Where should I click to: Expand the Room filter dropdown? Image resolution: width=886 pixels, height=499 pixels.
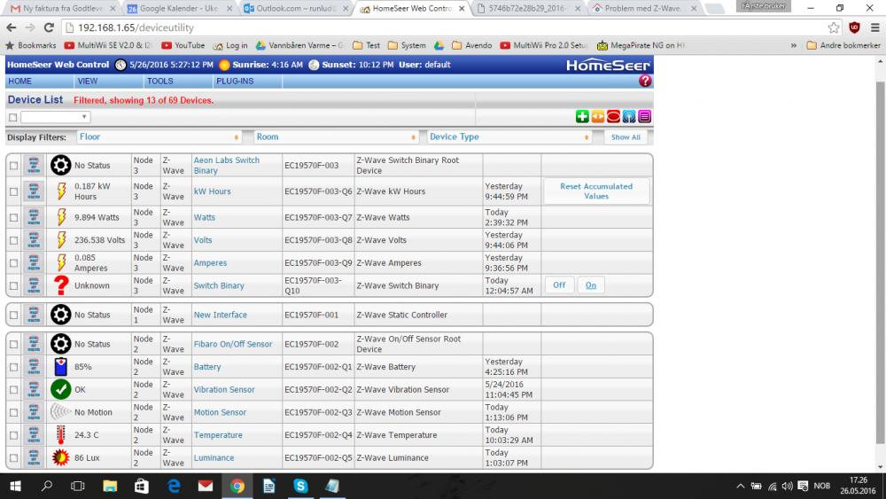tap(335, 137)
